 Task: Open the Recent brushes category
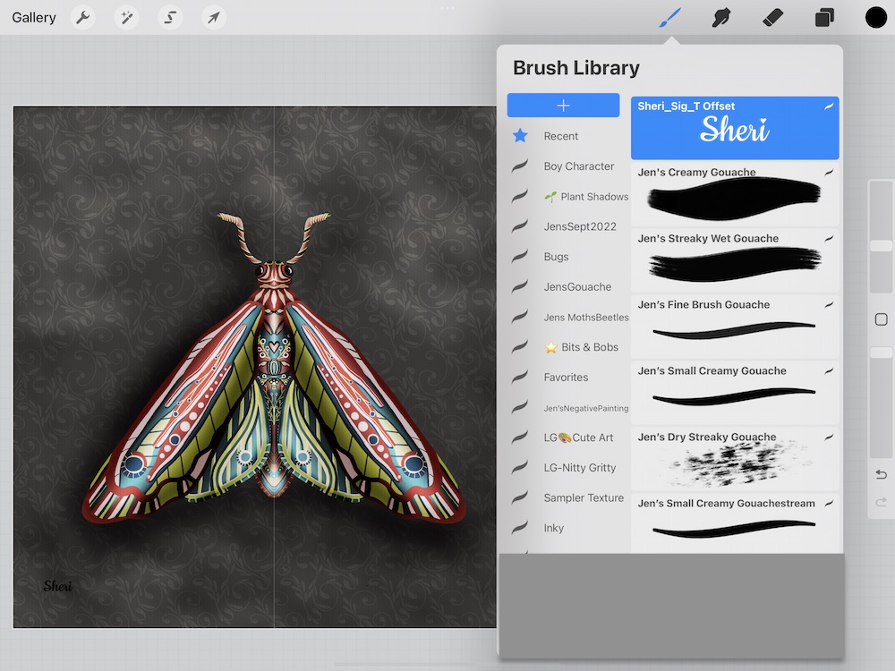pyautogui.click(x=560, y=136)
